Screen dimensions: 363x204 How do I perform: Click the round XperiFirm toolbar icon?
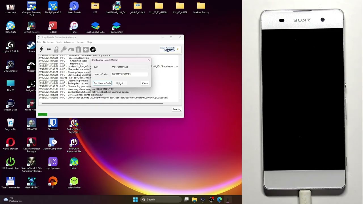93,50
